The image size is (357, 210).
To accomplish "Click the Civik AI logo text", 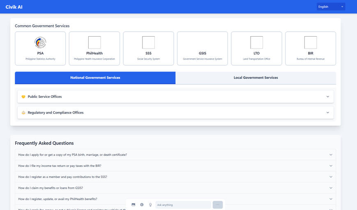I will pos(14,7).
